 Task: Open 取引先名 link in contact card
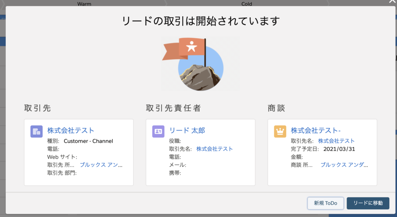pyautogui.click(x=214, y=149)
